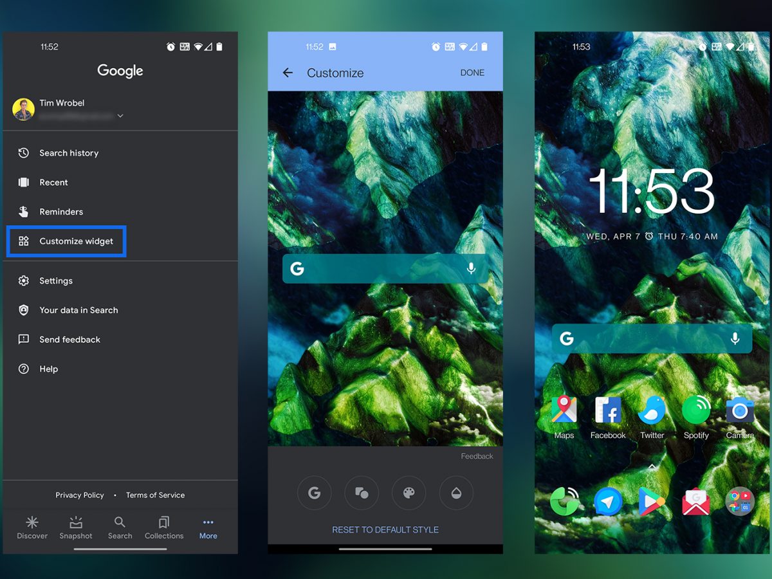Tap microphone in home screen search widget

click(x=735, y=339)
